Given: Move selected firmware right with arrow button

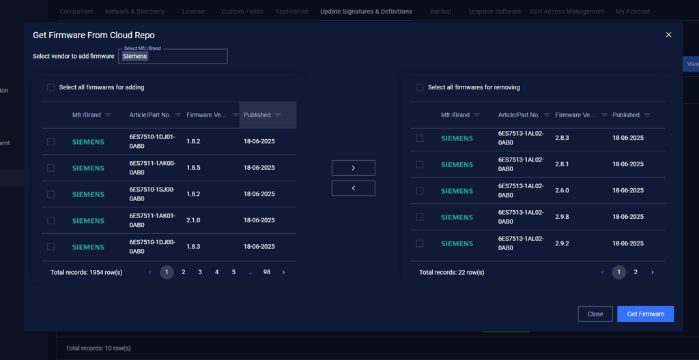Looking at the screenshot, I should 353,168.
